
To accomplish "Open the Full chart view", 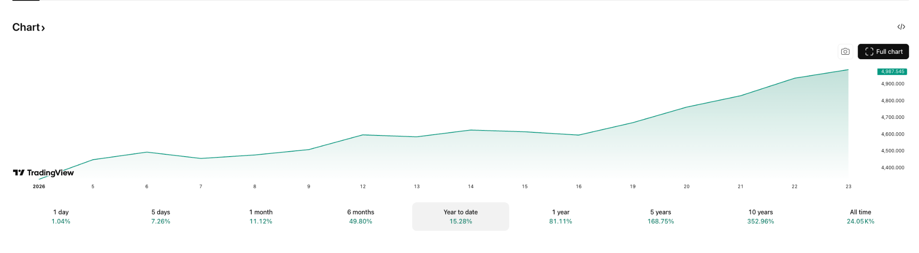I will (883, 52).
